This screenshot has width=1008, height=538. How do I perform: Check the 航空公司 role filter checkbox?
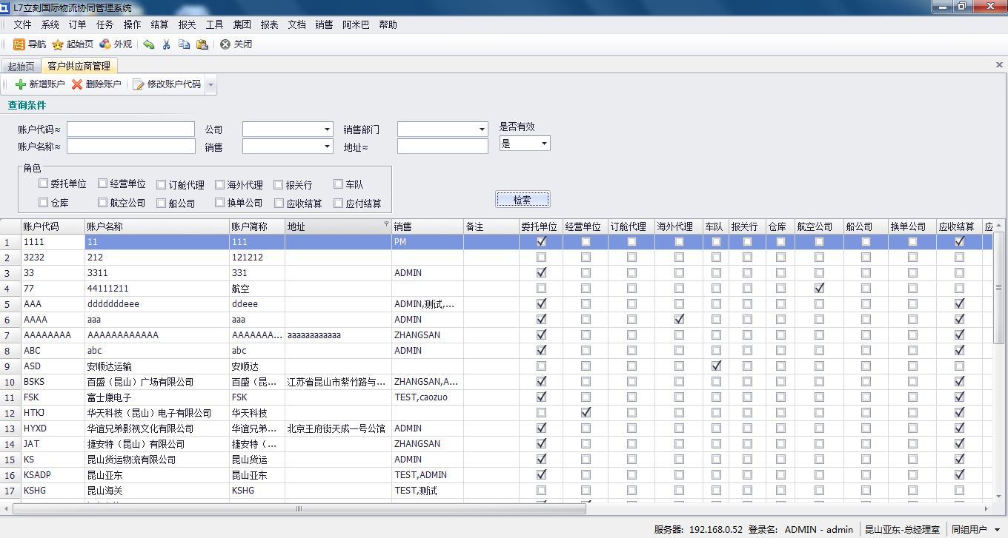[103, 202]
